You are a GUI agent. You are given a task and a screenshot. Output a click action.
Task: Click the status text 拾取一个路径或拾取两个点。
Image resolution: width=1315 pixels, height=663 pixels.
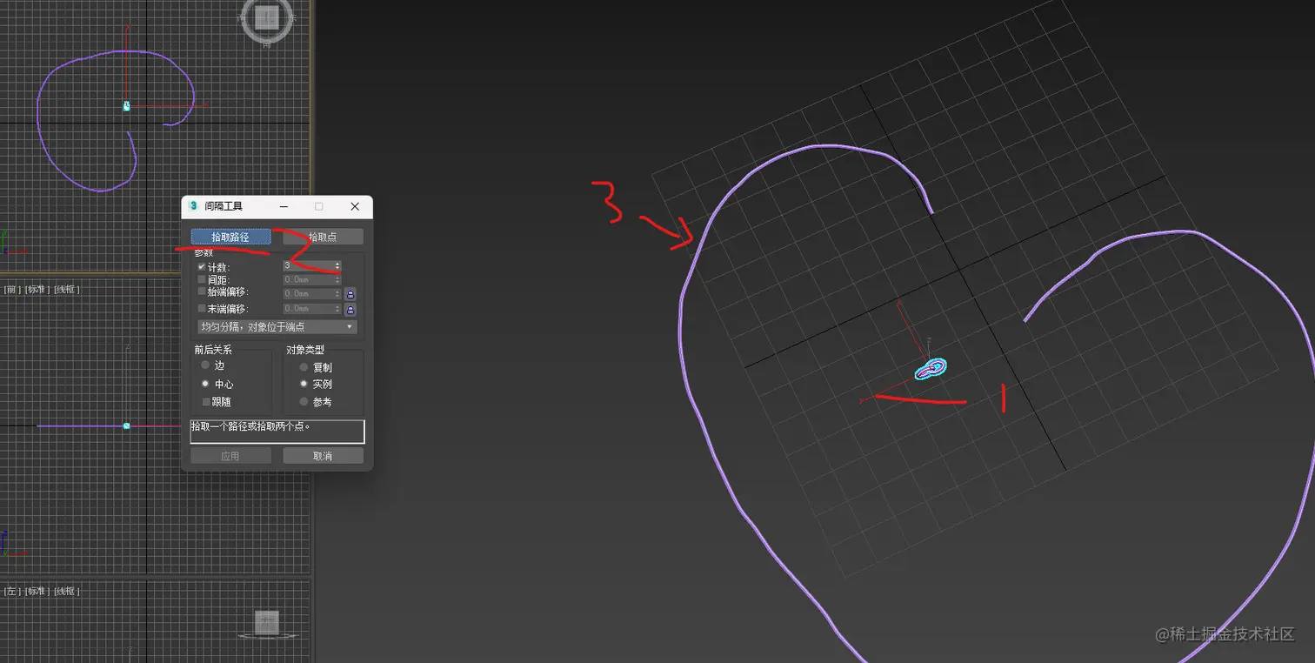(250, 426)
